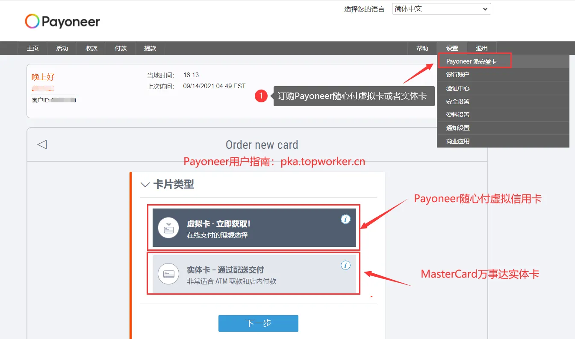The image size is (575, 339).
Task: Open the 设置 menu
Action: (x=452, y=48)
